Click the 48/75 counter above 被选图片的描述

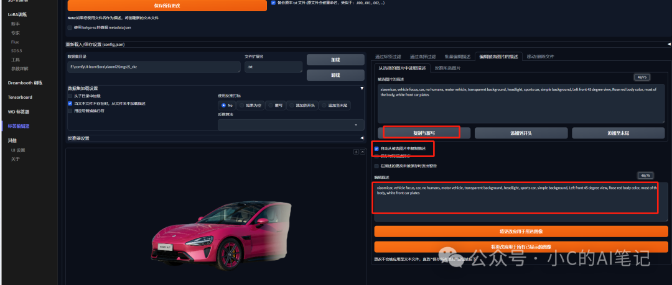[642, 77]
